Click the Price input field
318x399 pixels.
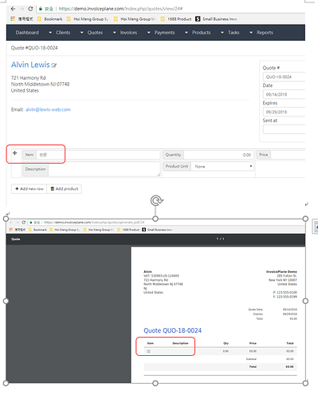[x=288, y=155]
